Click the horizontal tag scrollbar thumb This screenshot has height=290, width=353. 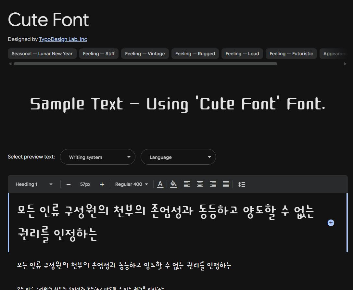[x=145, y=64]
